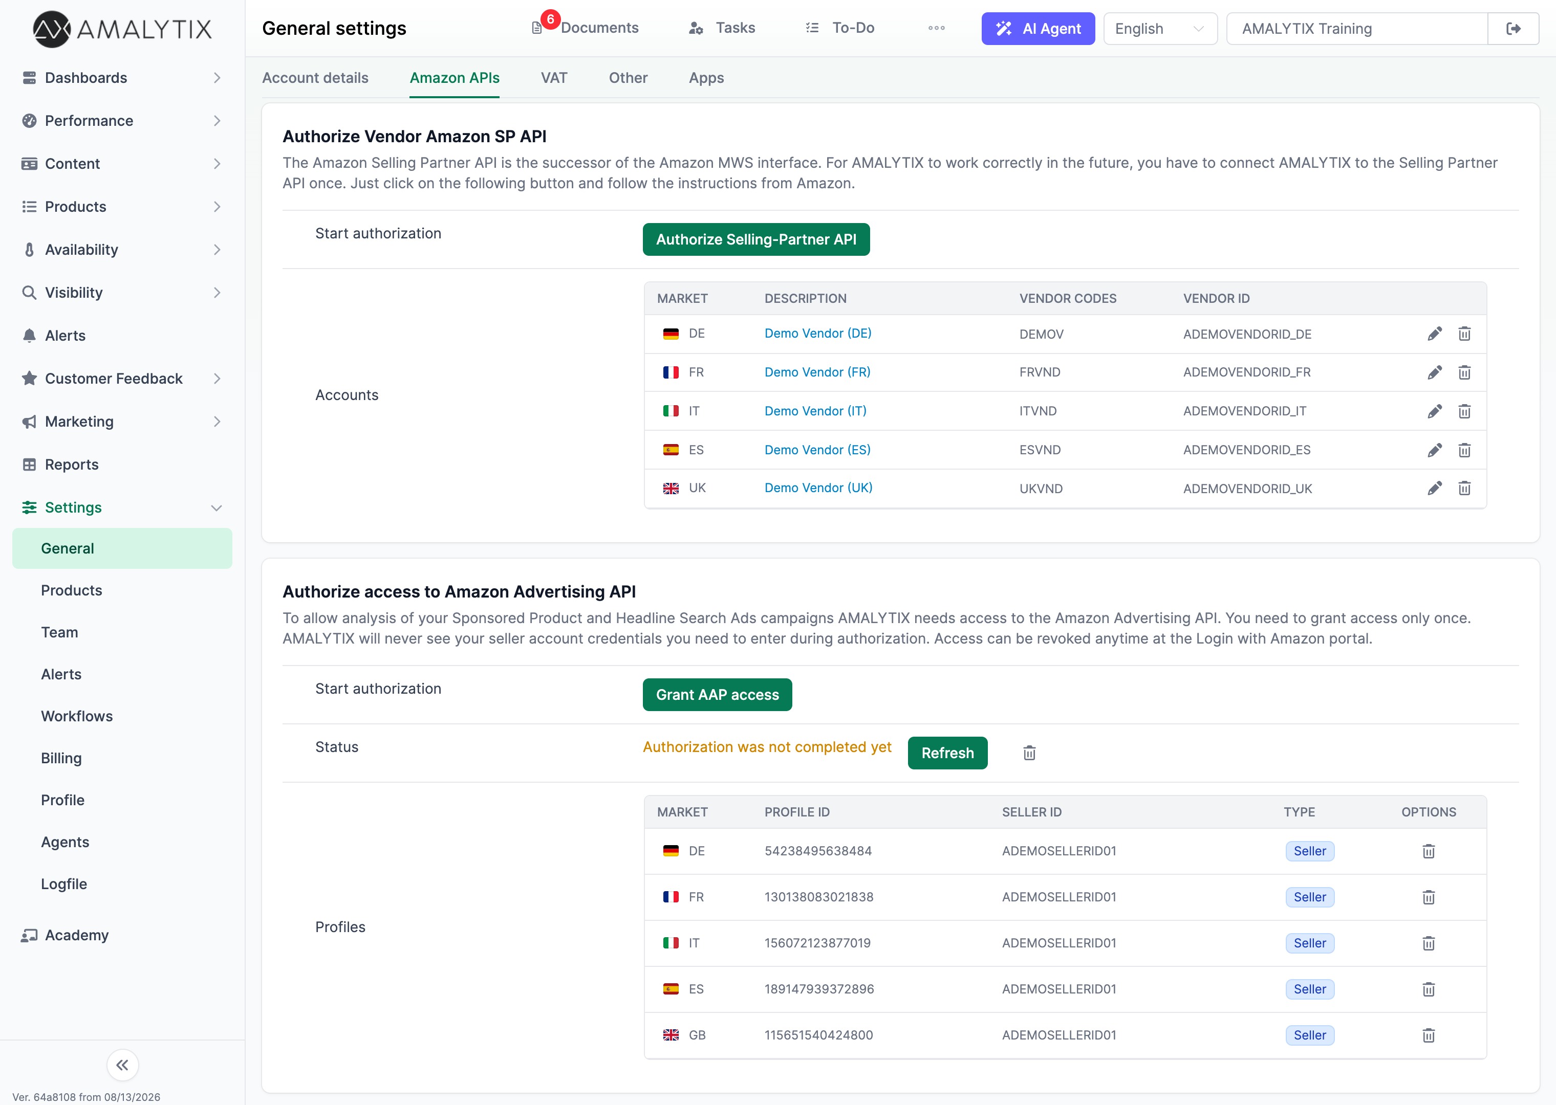The width and height of the screenshot is (1556, 1105).
Task: Open the more options ellipsis menu
Action: (937, 28)
